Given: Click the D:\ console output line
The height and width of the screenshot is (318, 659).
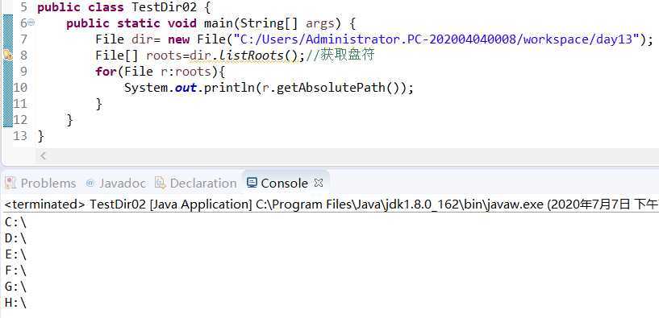Looking at the screenshot, I should coord(15,238).
